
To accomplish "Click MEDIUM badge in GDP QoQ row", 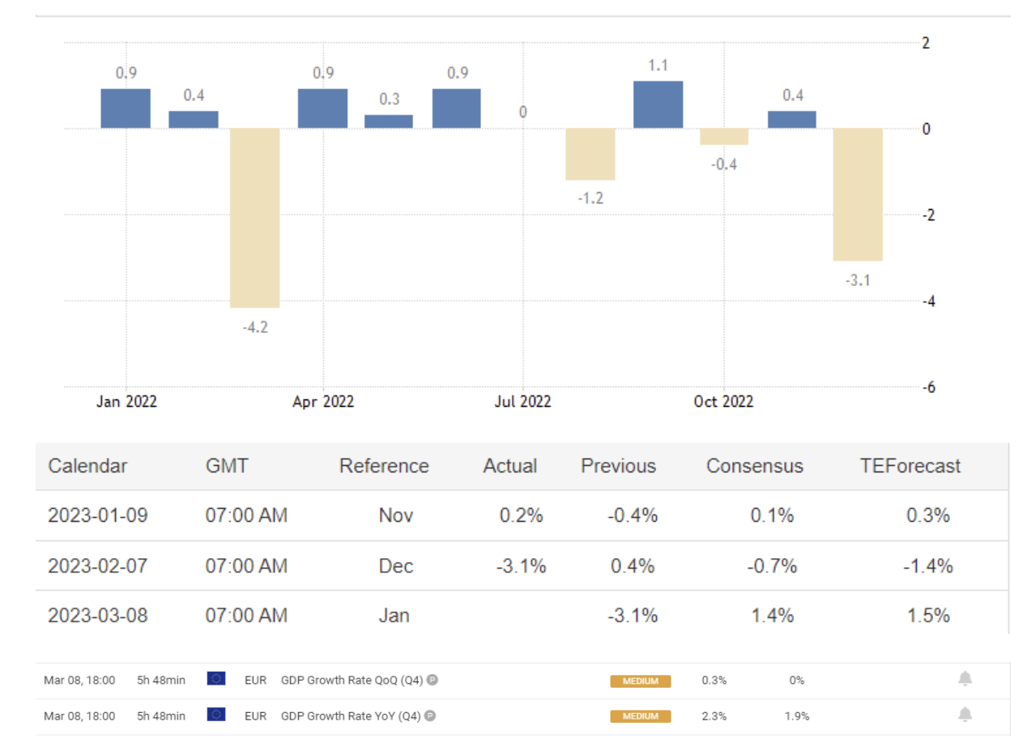I will [x=641, y=681].
